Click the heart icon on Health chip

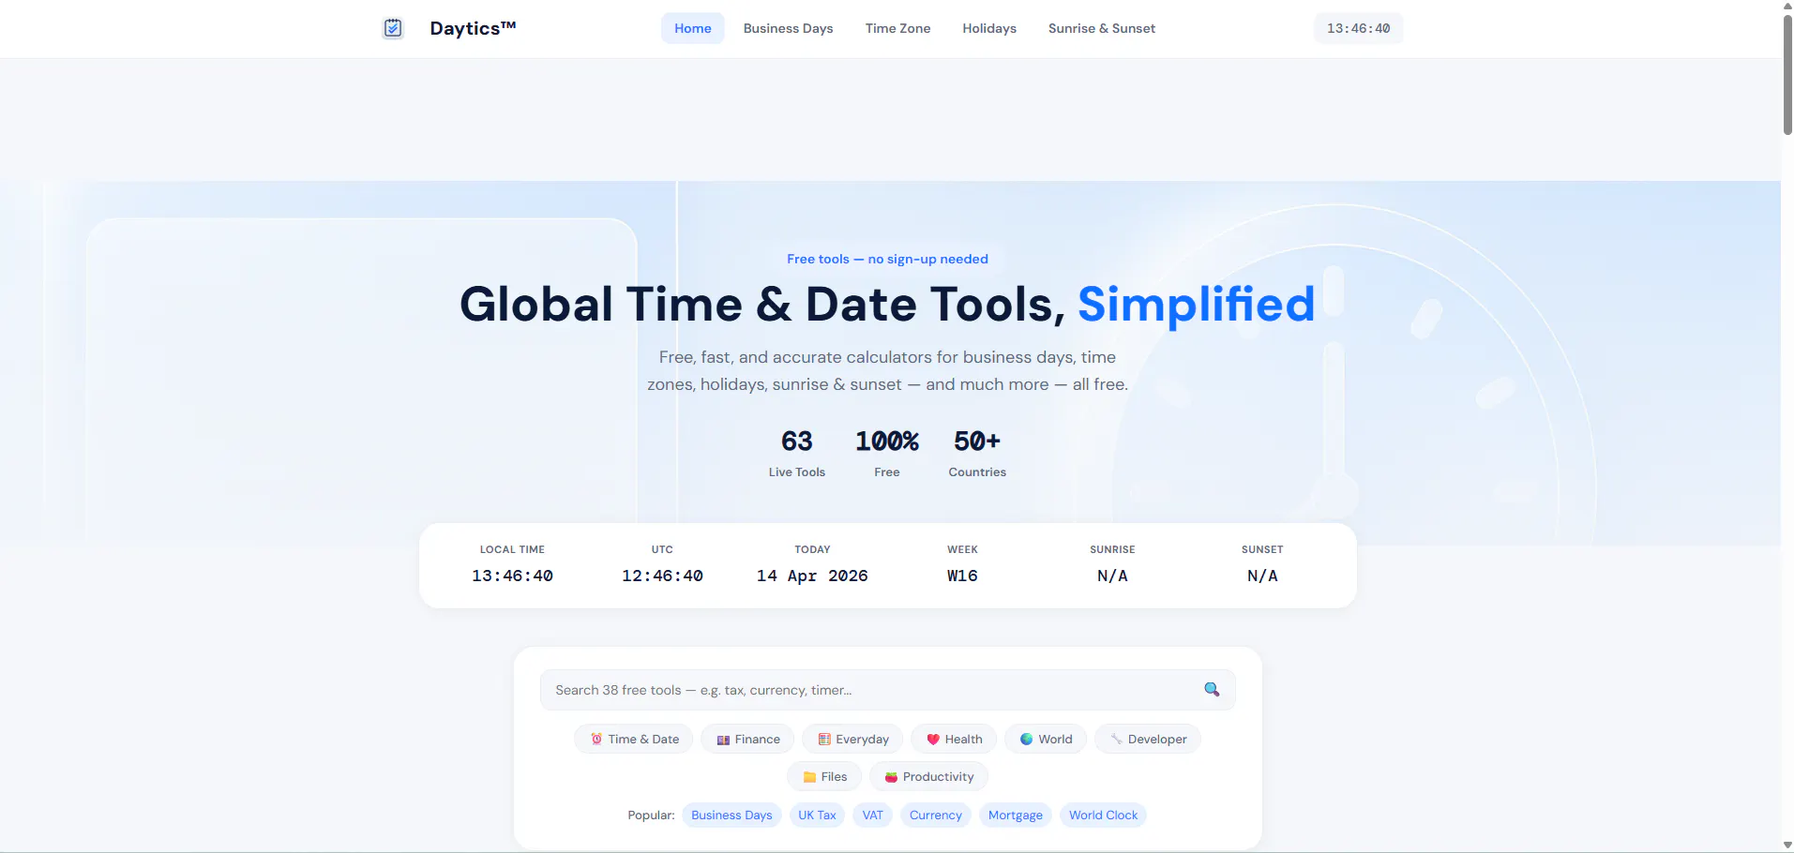933,739
